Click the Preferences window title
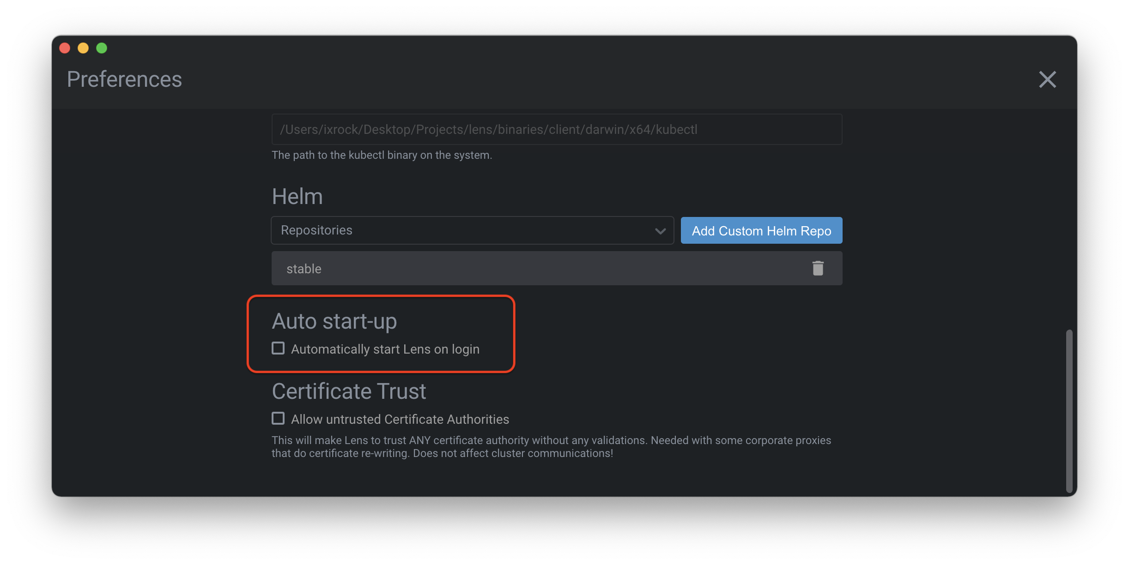This screenshot has height=565, width=1129. (x=124, y=79)
